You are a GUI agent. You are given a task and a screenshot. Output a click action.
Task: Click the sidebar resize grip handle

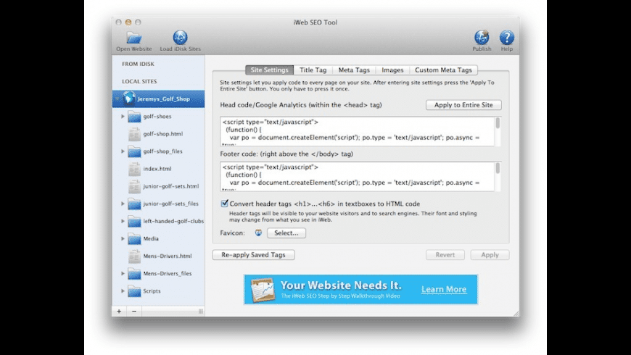(x=200, y=312)
